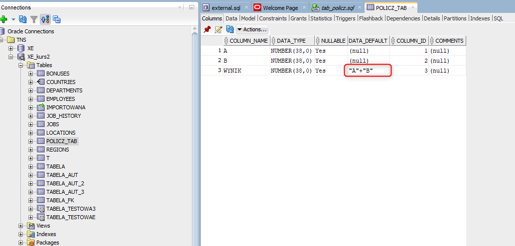Image resolution: width=515 pixels, height=246 pixels.
Task: Expand the Views folder node
Action: tap(21, 226)
